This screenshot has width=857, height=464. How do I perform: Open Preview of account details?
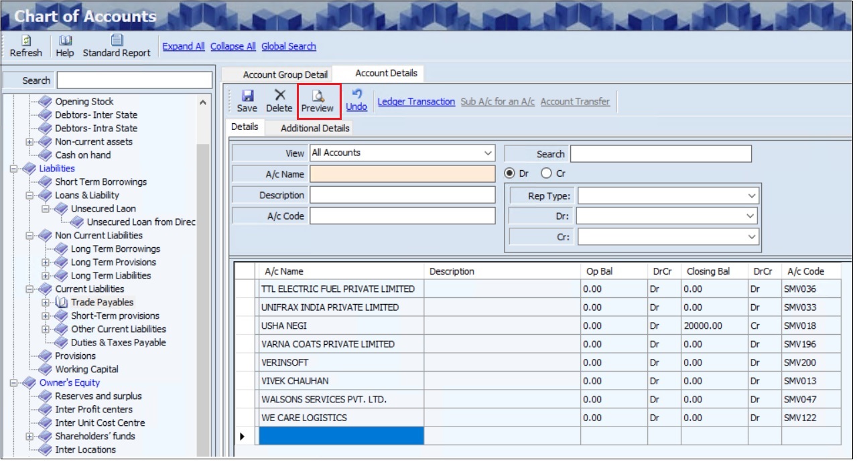click(318, 96)
